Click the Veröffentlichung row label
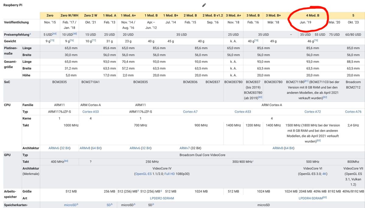This screenshot has height=208, width=365. click(x=16, y=22)
